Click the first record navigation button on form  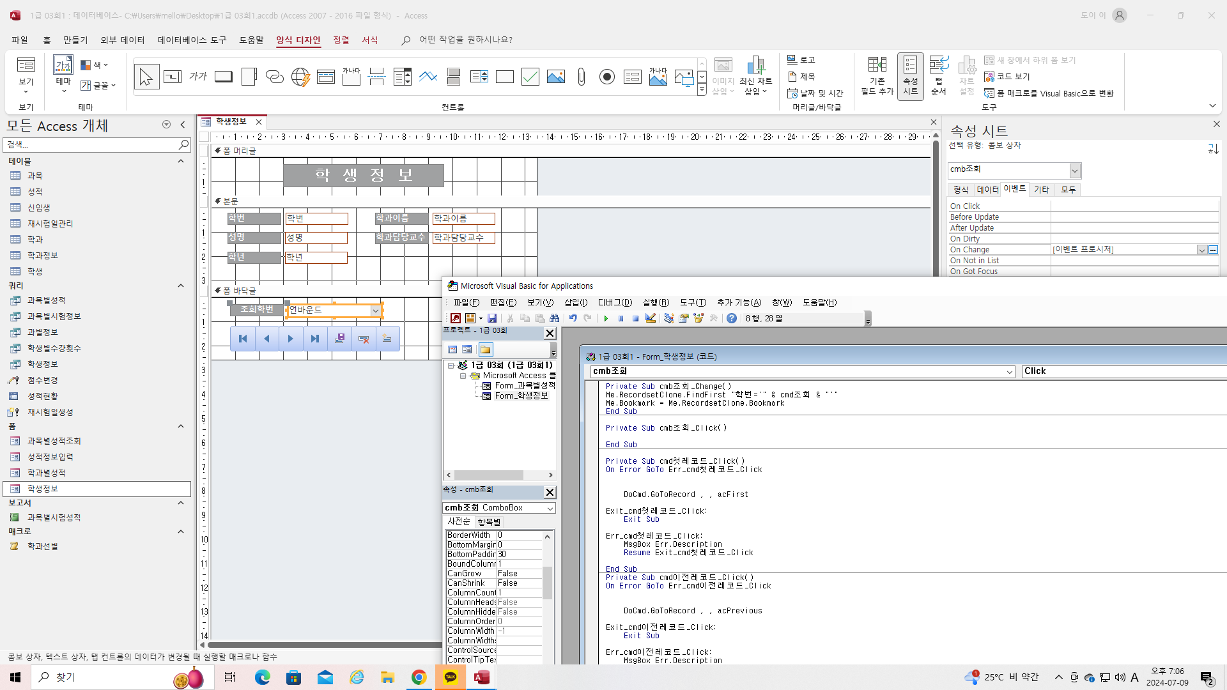[x=243, y=339]
